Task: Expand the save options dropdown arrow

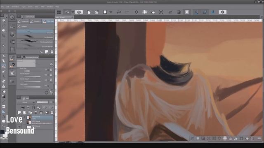Action: tap(111, 12)
